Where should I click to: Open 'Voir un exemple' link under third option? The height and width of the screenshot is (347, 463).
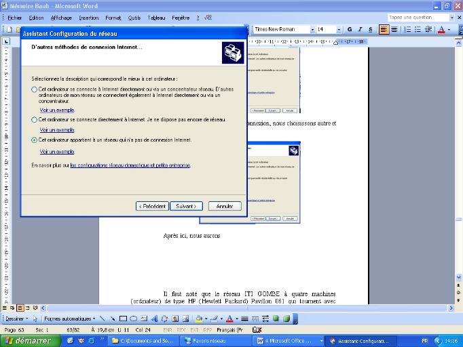[x=57, y=152]
